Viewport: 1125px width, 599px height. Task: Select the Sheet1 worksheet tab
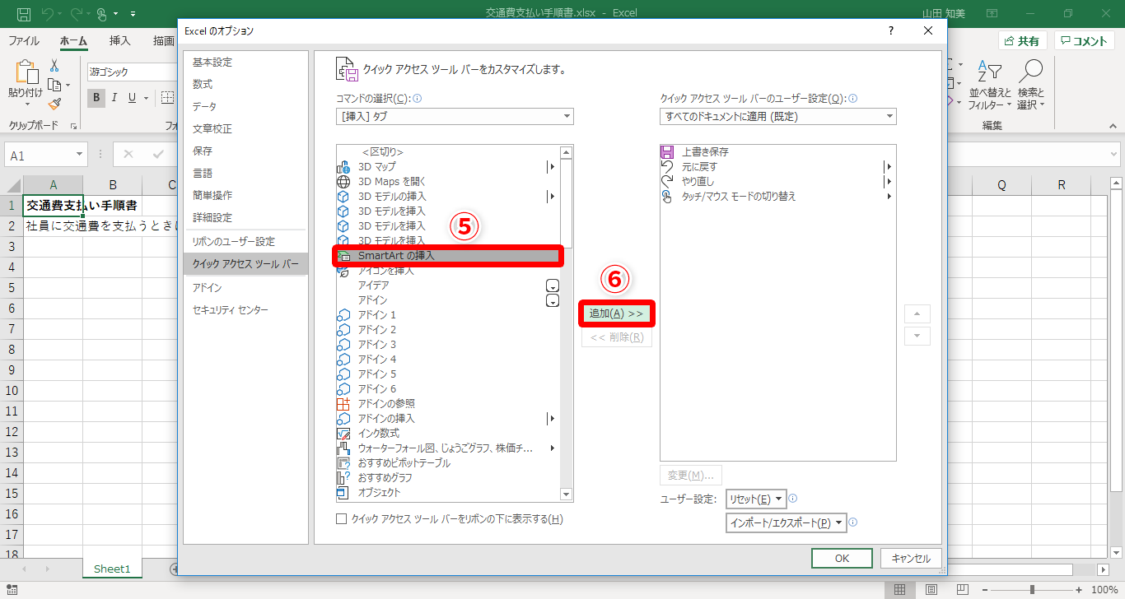[112, 569]
